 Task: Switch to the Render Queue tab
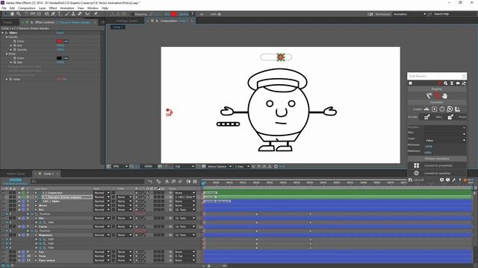click(16, 173)
